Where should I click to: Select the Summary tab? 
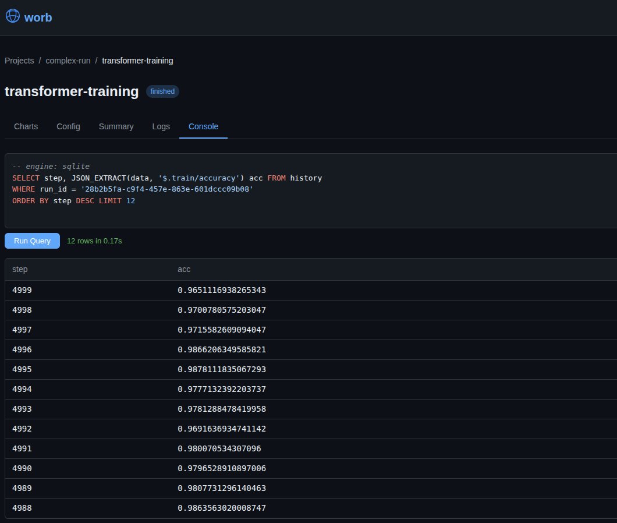(x=116, y=126)
